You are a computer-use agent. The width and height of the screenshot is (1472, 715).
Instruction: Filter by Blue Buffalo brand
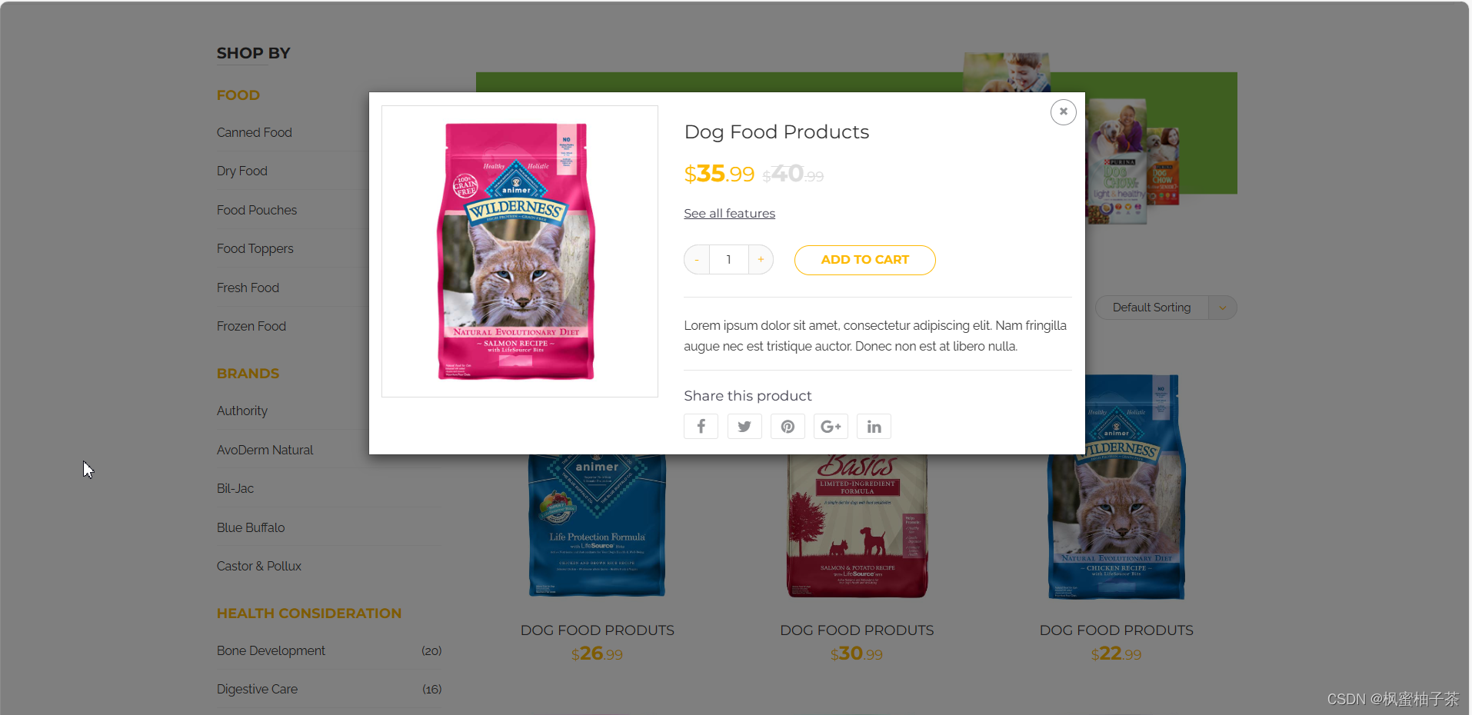coord(250,527)
